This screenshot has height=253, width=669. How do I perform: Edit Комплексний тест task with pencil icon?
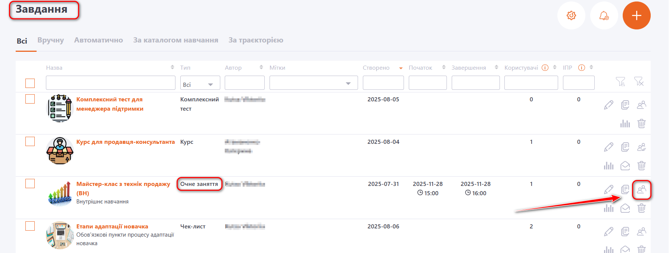[x=609, y=105]
